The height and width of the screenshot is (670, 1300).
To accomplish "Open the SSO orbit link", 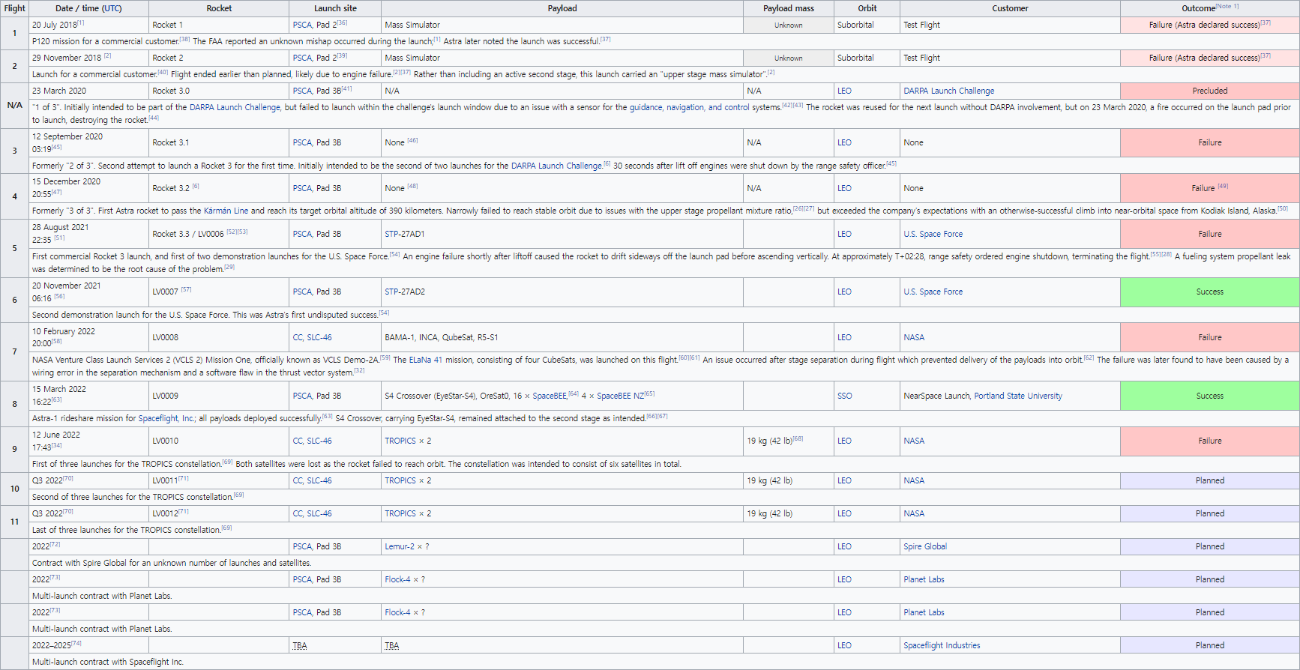I will tap(845, 396).
